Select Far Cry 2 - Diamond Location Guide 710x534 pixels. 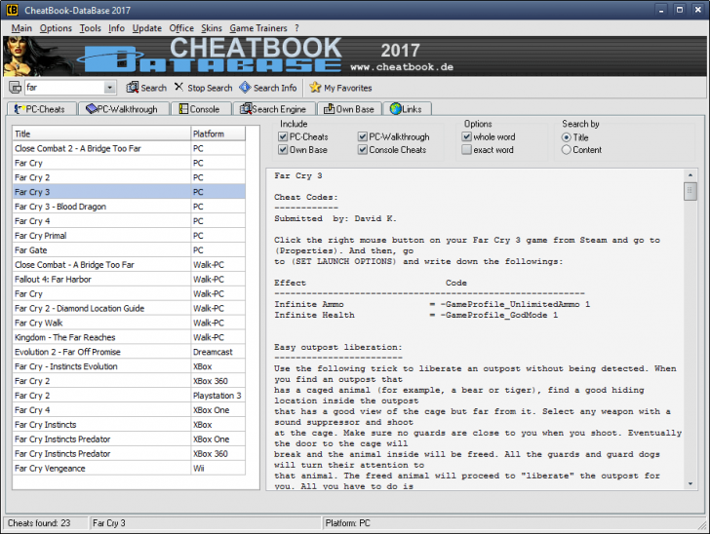(x=129, y=308)
